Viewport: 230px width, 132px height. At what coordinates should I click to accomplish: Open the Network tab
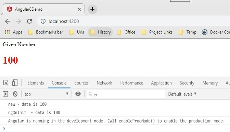(x=104, y=83)
